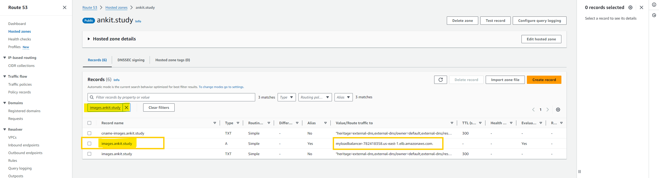This screenshot has height=178, width=659.
Task: Open Profiles in the sidebar
Action: tap(14, 47)
